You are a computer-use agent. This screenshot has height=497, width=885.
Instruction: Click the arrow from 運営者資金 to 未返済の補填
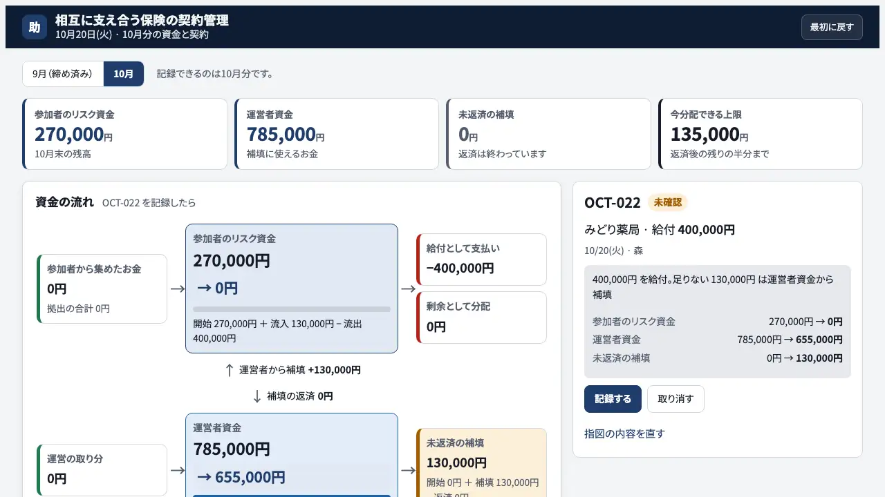click(409, 470)
